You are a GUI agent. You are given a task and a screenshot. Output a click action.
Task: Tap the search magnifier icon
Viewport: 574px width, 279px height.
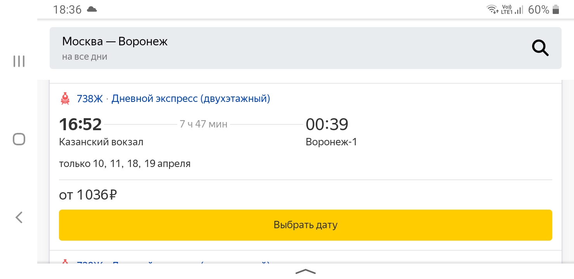click(x=540, y=48)
